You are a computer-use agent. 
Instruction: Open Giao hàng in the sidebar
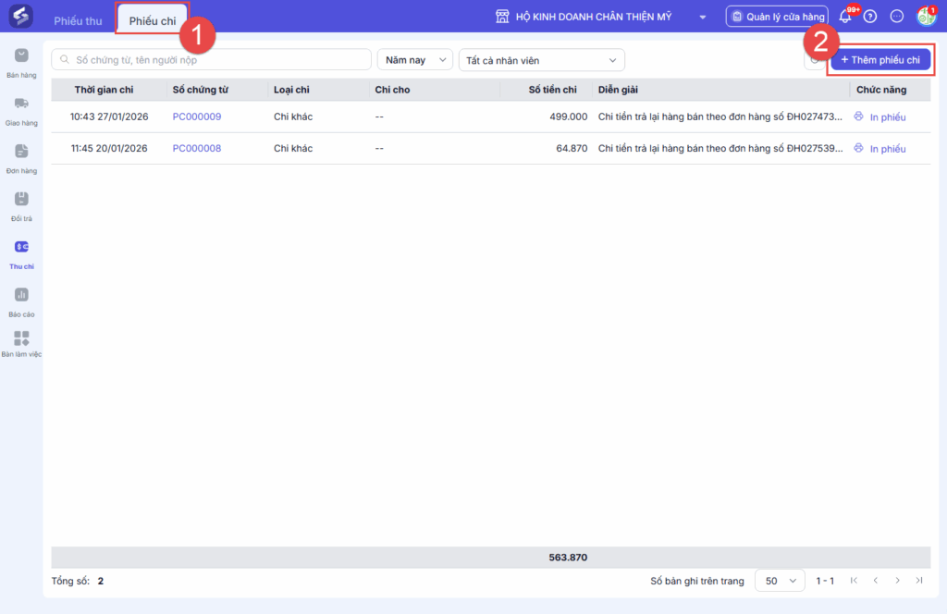click(x=21, y=111)
